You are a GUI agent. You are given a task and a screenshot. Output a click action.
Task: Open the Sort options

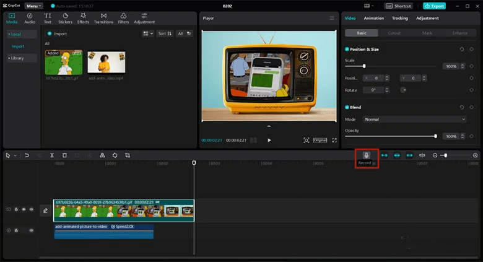pyautogui.click(x=165, y=33)
